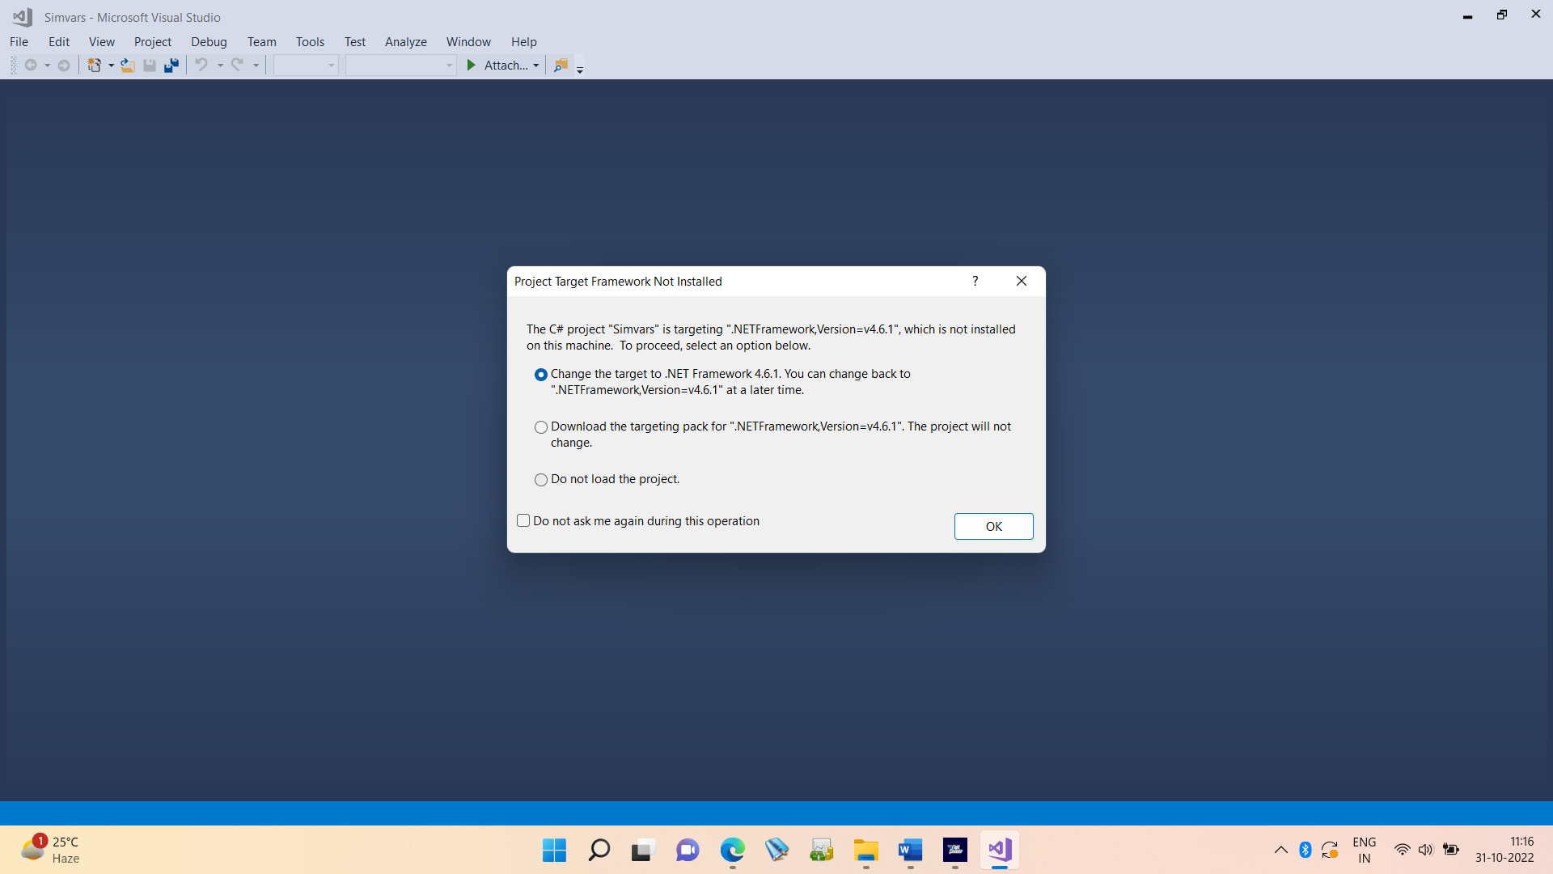
Task: Select 'Do not load the project' option
Action: click(540, 479)
